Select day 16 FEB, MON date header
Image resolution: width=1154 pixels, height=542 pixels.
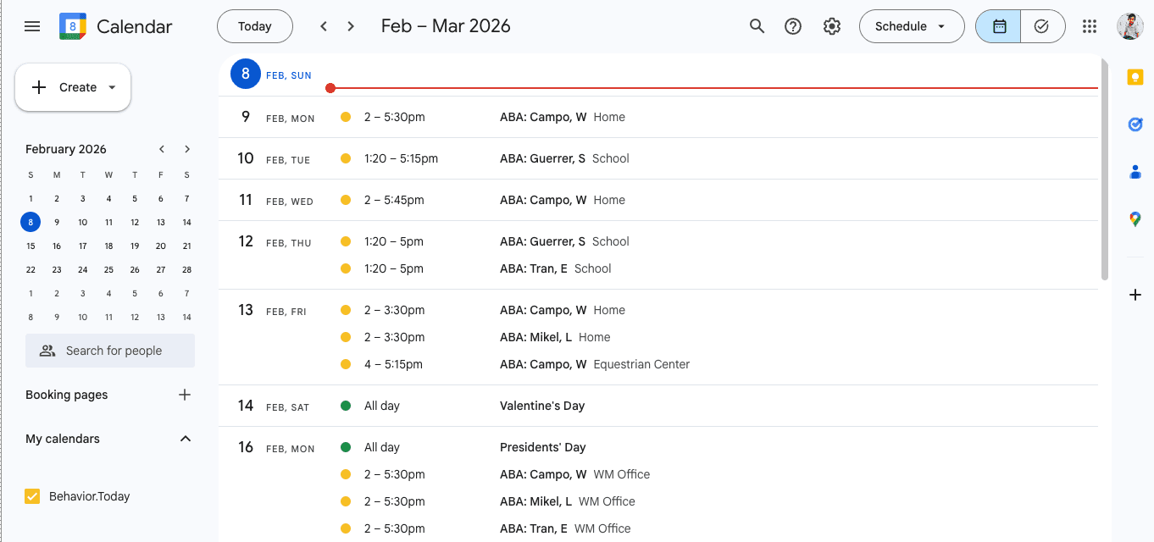pos(275,447)
